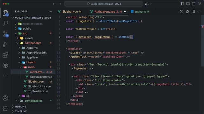Open the Copilot chat icon
Screen dimensions: 204x114
[147, 4]
